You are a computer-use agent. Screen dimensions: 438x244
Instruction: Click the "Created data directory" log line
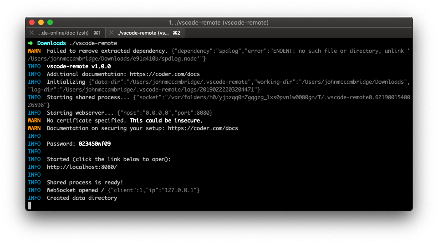coord(82,198)
